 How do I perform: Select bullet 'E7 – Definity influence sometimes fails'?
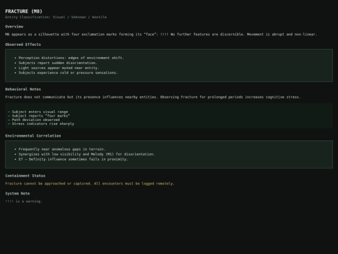73,159
